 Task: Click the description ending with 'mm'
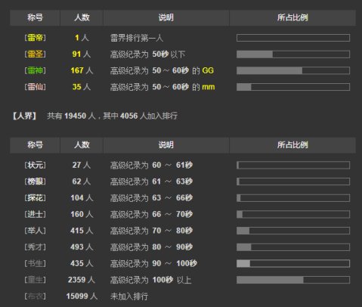[x=162, y=87]
